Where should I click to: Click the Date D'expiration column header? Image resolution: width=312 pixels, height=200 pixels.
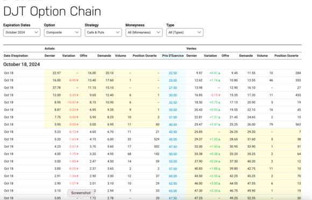[x=16, y=56]
